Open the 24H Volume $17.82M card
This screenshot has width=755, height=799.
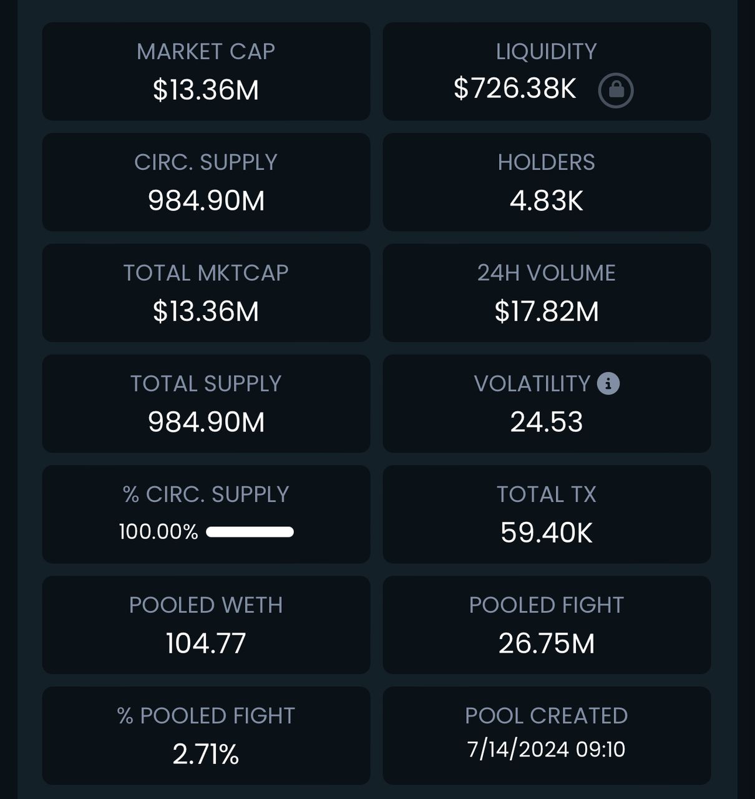click(547, 293)
